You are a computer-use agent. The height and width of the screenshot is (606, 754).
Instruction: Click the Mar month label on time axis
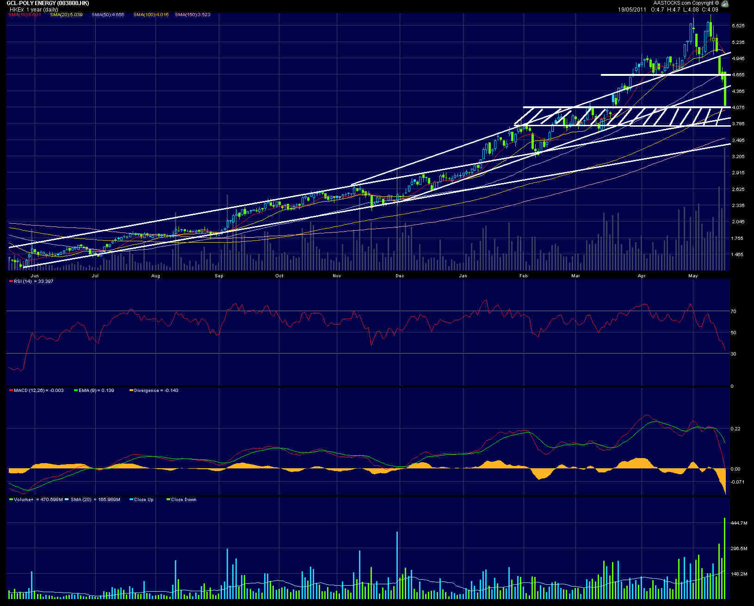pos(575,276)
